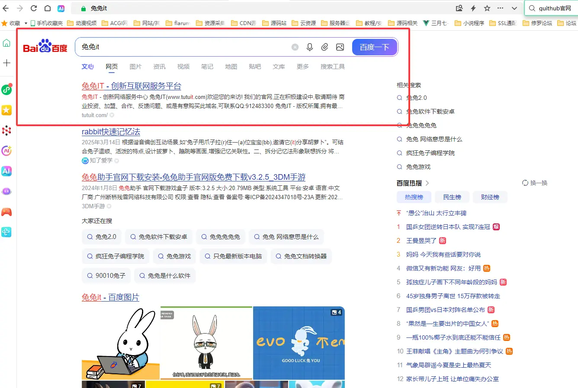This screenshot has height=388, width=578.
Task: Open the game controller sidebar icon
Action: coord(6,212)
